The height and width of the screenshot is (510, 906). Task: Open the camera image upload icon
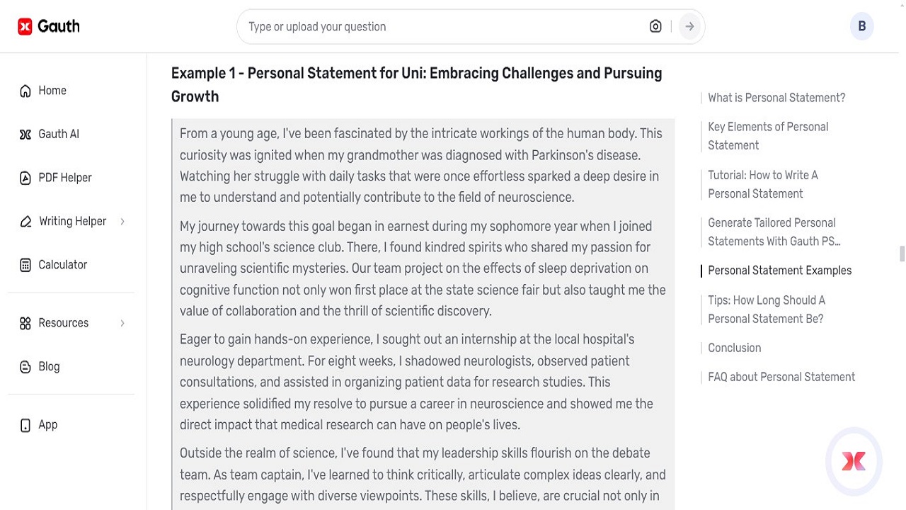[x=655, y=26]
